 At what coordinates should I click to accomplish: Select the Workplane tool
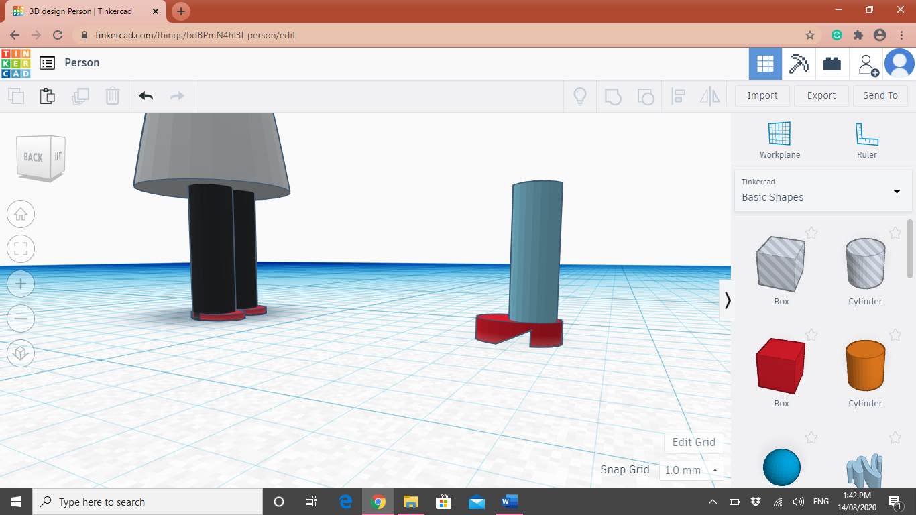tap(780, 140)
